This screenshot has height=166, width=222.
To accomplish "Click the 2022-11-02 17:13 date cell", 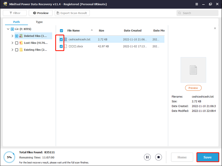I will 135,46.
